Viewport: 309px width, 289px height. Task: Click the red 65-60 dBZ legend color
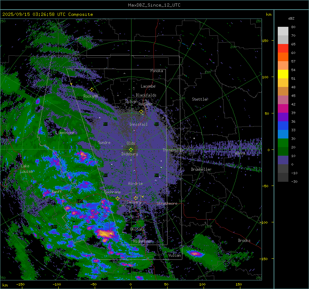(283, 48)
